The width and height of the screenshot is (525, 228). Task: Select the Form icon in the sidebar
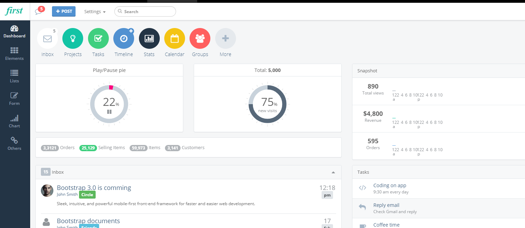(x=14, y=99)
